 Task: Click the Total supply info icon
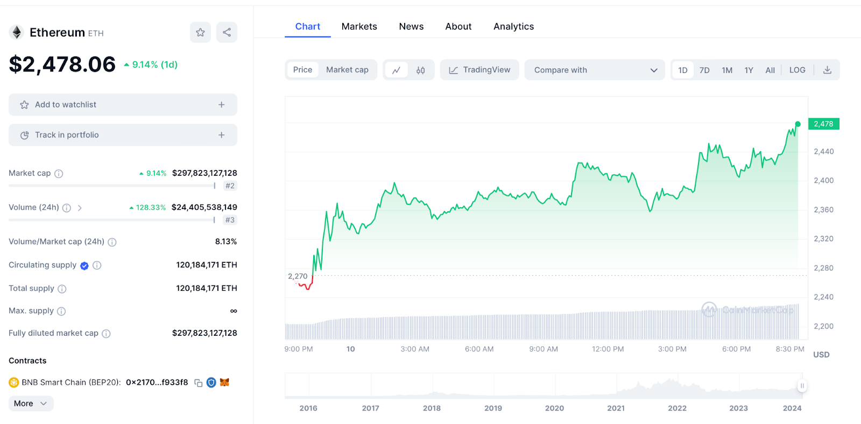(62, 289)
